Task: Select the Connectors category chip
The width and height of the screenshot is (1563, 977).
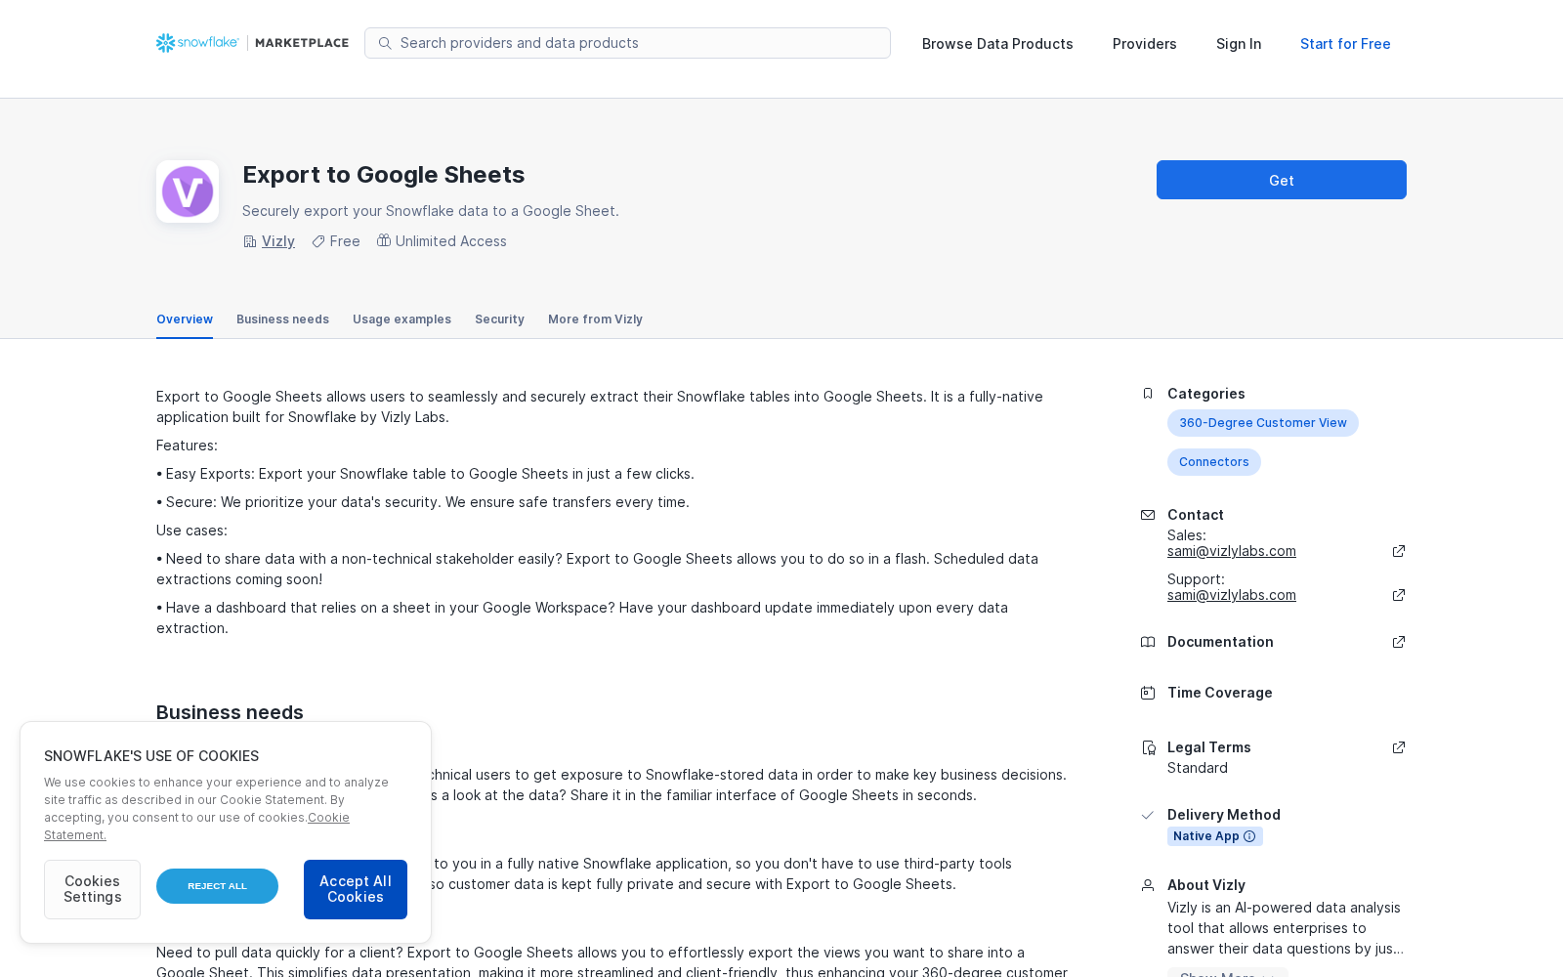Action: coord(1214,462)
